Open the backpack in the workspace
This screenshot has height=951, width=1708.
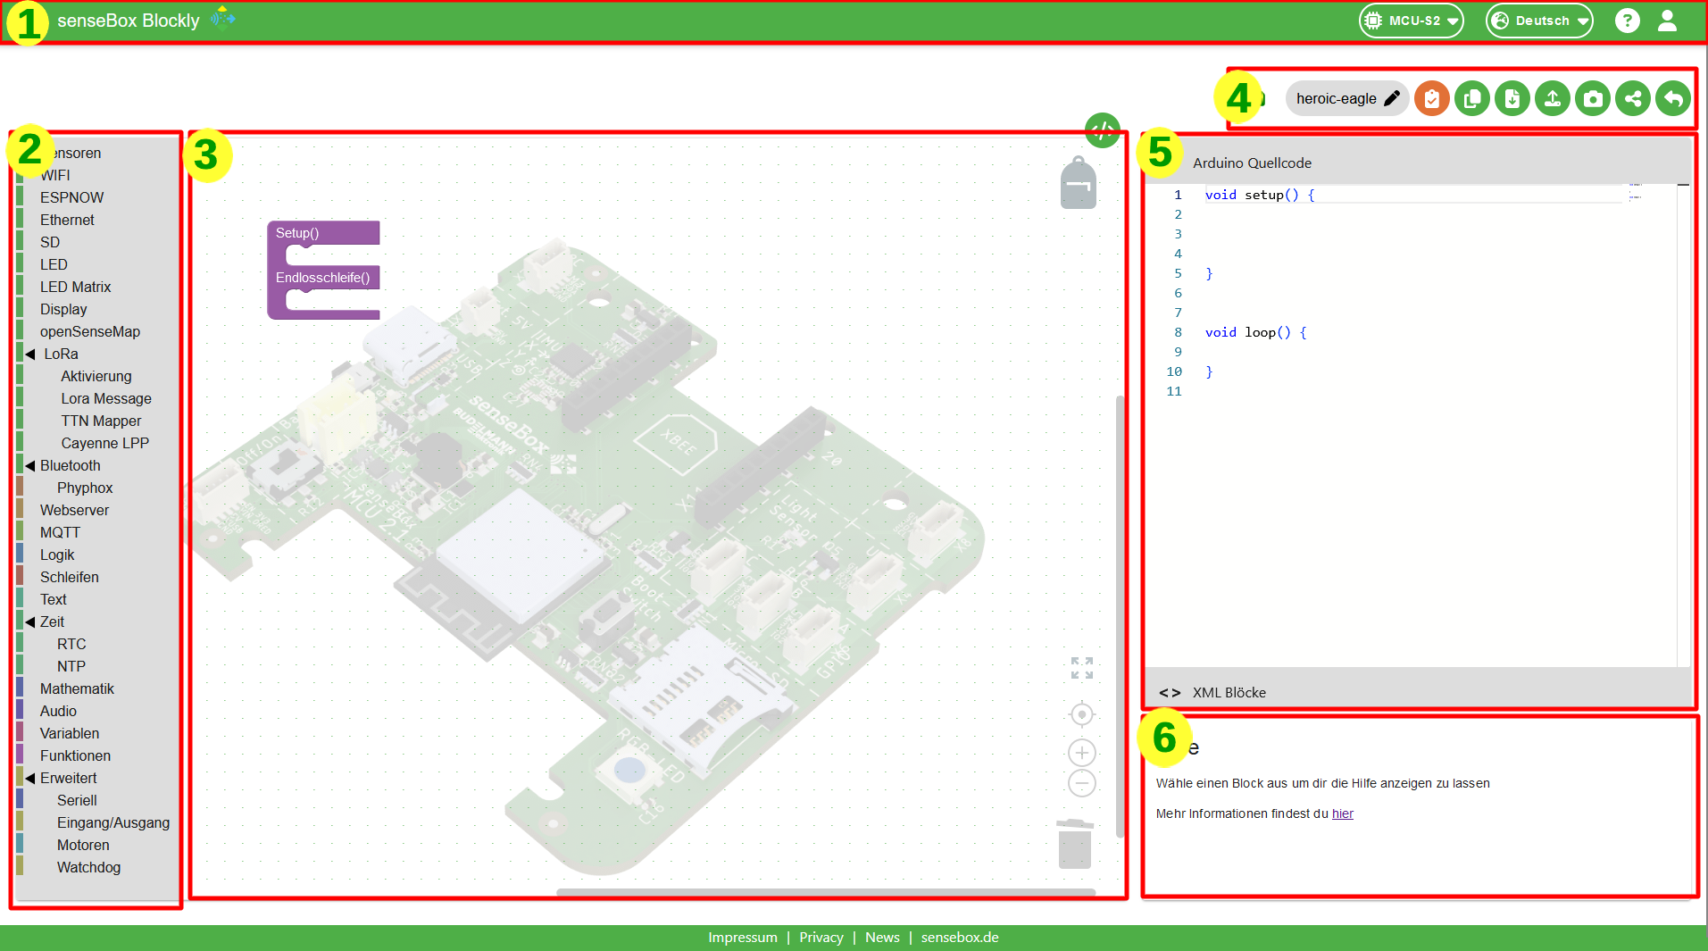pyautogui.click(x=1078, y=184)
